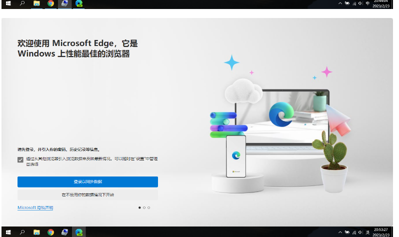399x237 pixels.
Task: Toggle the import browser data checkbox
Action: [x=20, y=159]
